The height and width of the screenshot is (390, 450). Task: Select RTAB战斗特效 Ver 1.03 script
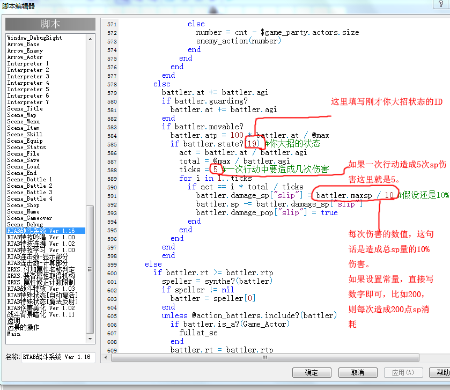pos(41,289)
